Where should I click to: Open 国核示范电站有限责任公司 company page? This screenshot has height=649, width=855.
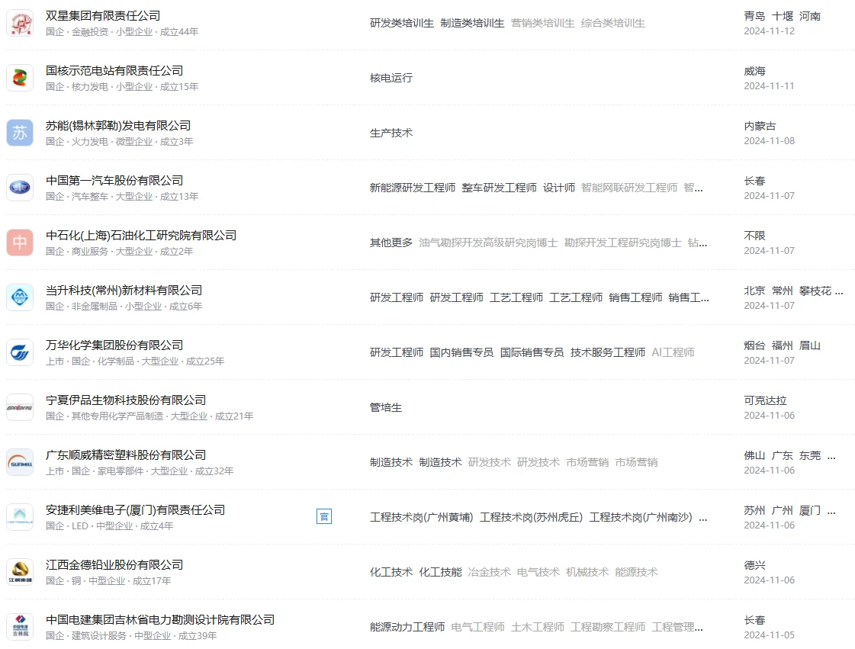coord(114,71)
